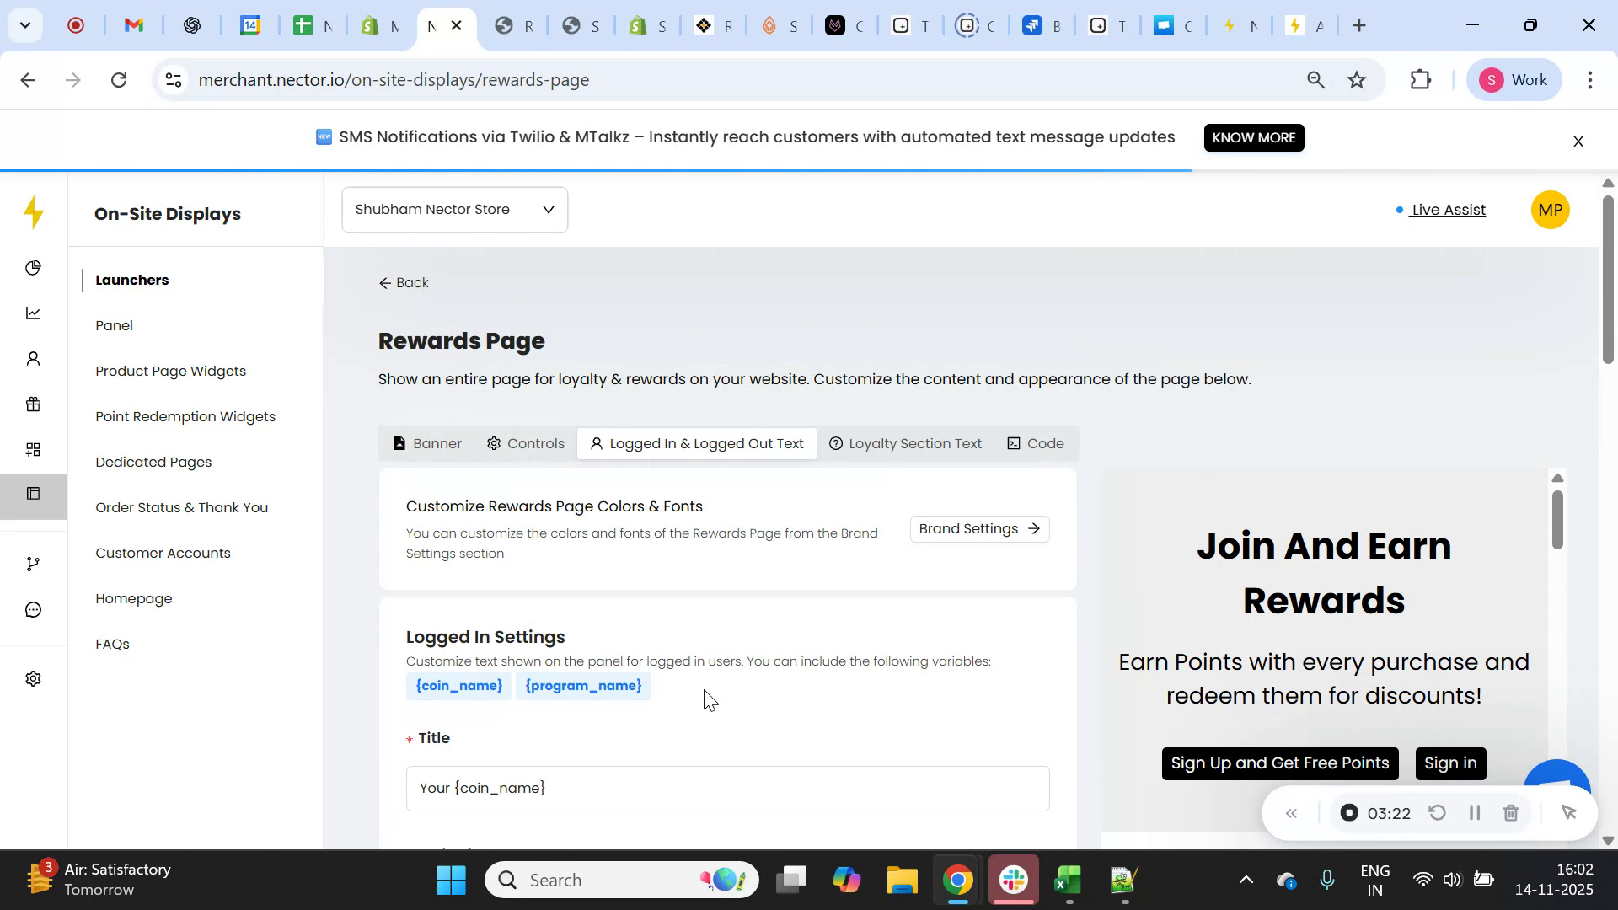Click the KNOW MORE banner button

point(1253,137)
